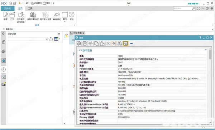Collapse the ribbon with the up chevron

coord(203,8)
